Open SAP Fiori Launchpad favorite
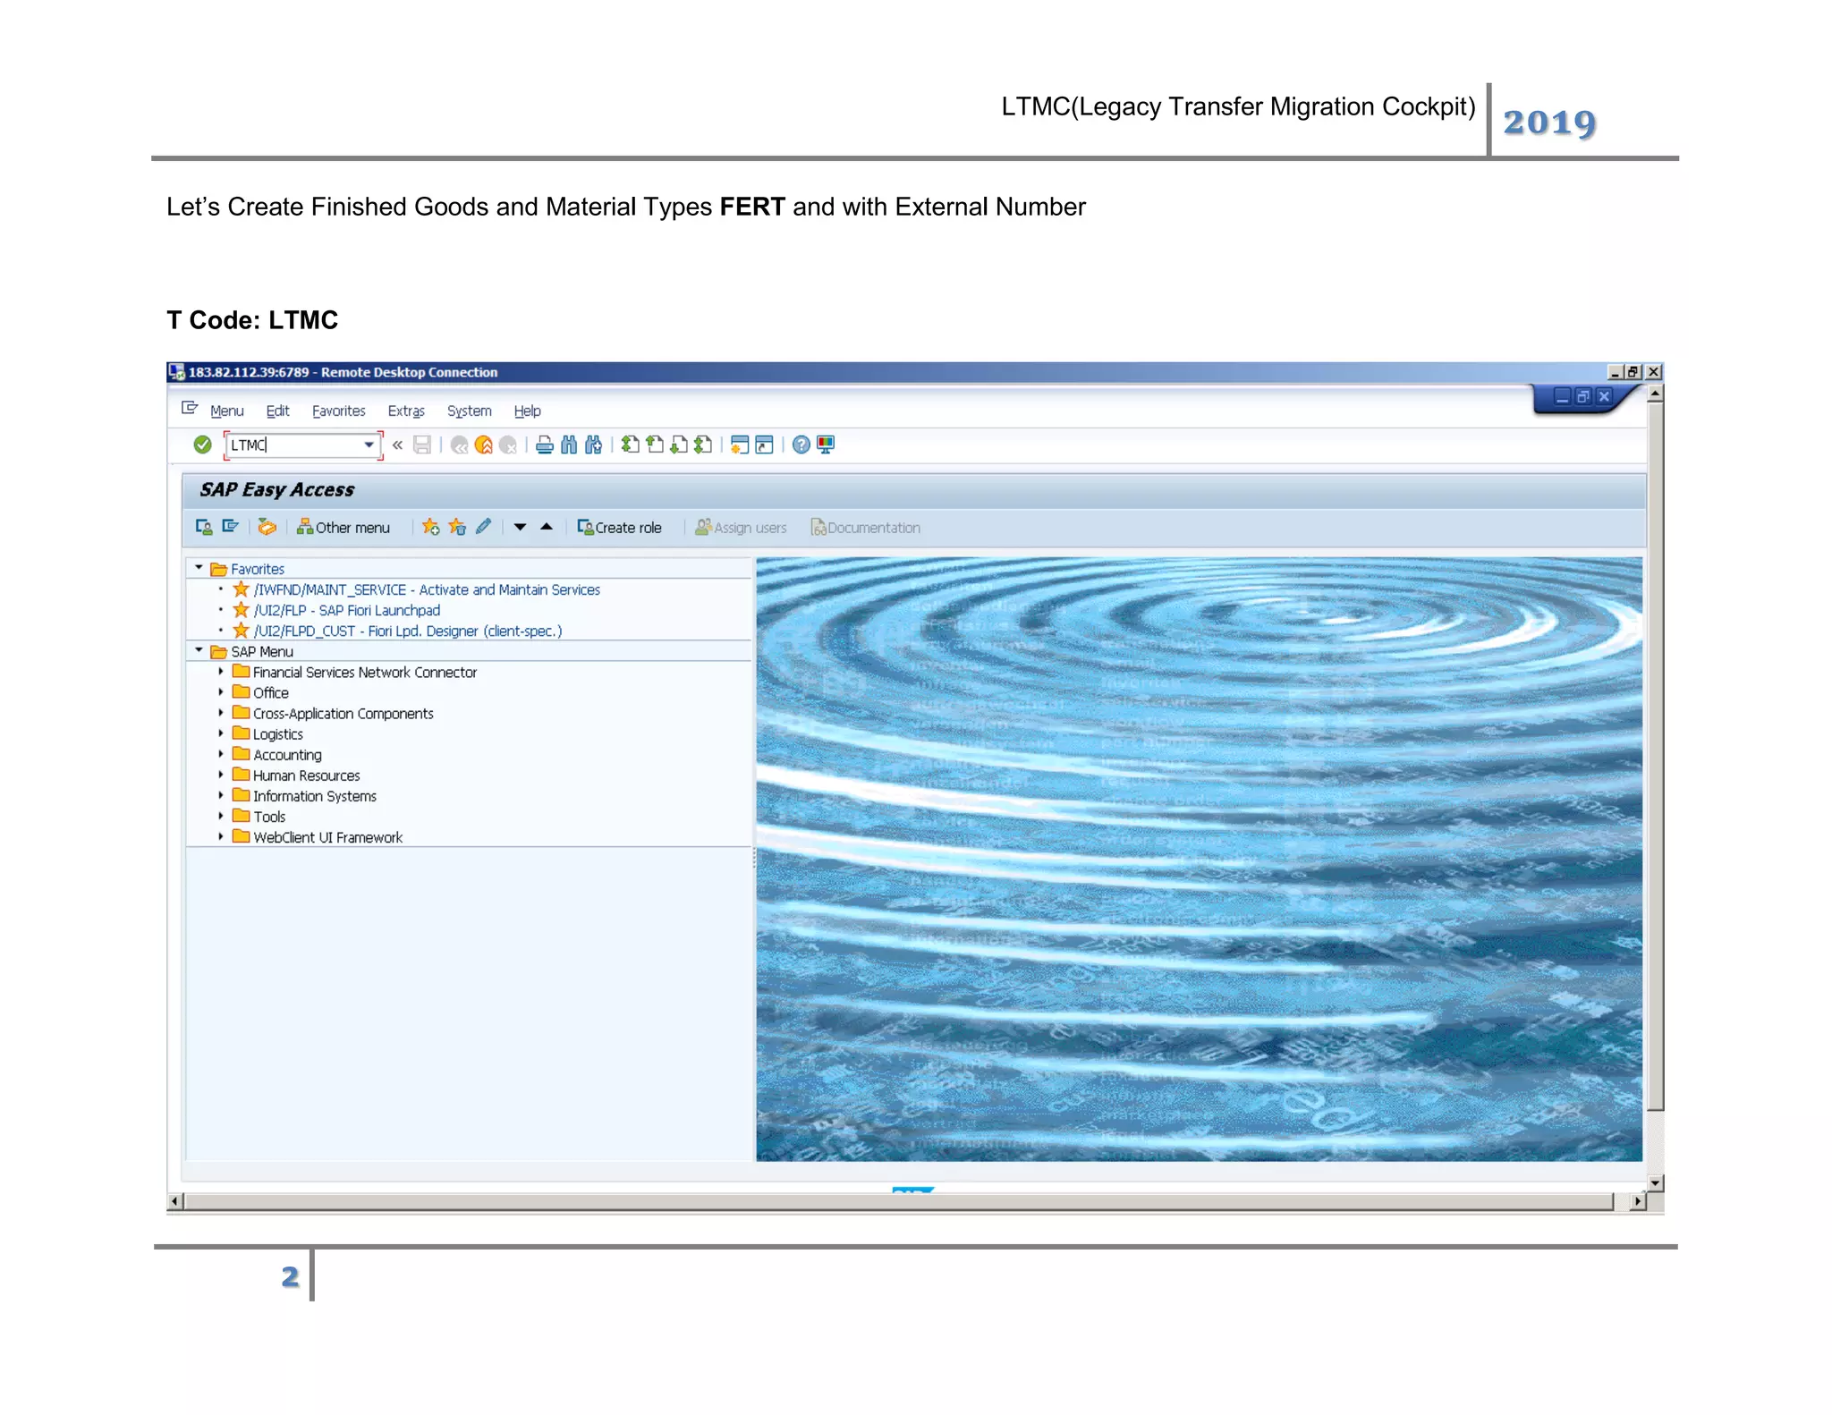This screenshot has width=1832, height=1415. pyautogui.click(x=346, y=610)
